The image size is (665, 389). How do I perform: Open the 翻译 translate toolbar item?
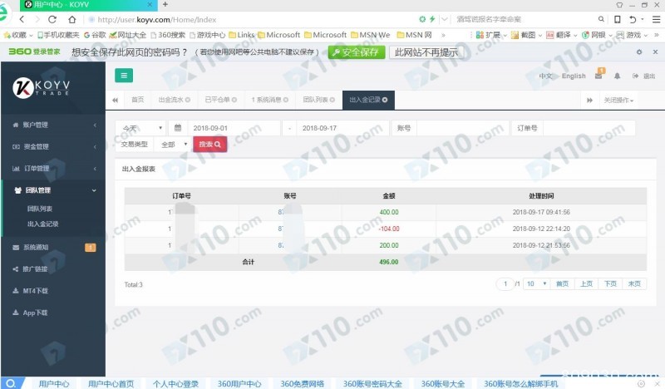click(x=562, y=35)
